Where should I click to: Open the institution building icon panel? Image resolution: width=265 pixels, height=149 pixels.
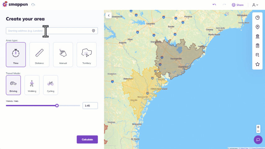(257, 36)
